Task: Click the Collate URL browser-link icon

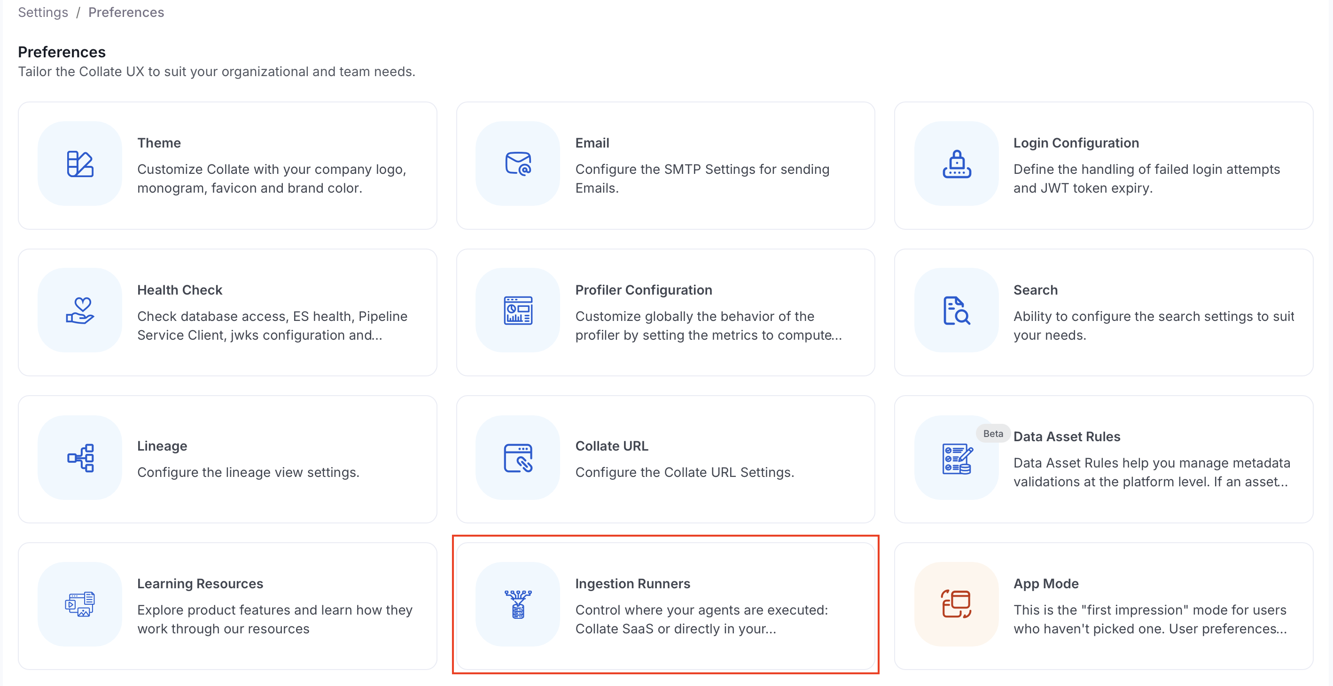Action: [518, 457]
